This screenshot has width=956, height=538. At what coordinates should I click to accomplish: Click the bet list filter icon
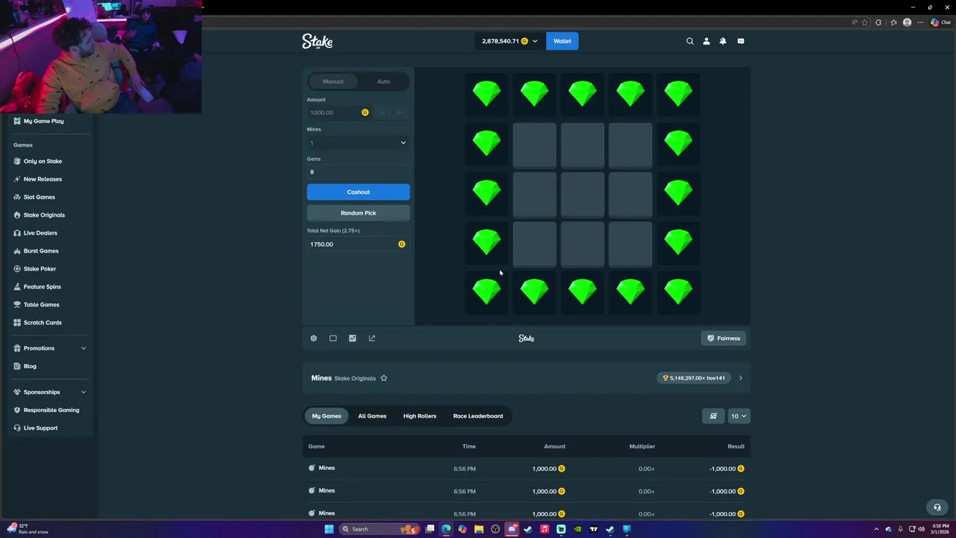click(x=713, y=416)
